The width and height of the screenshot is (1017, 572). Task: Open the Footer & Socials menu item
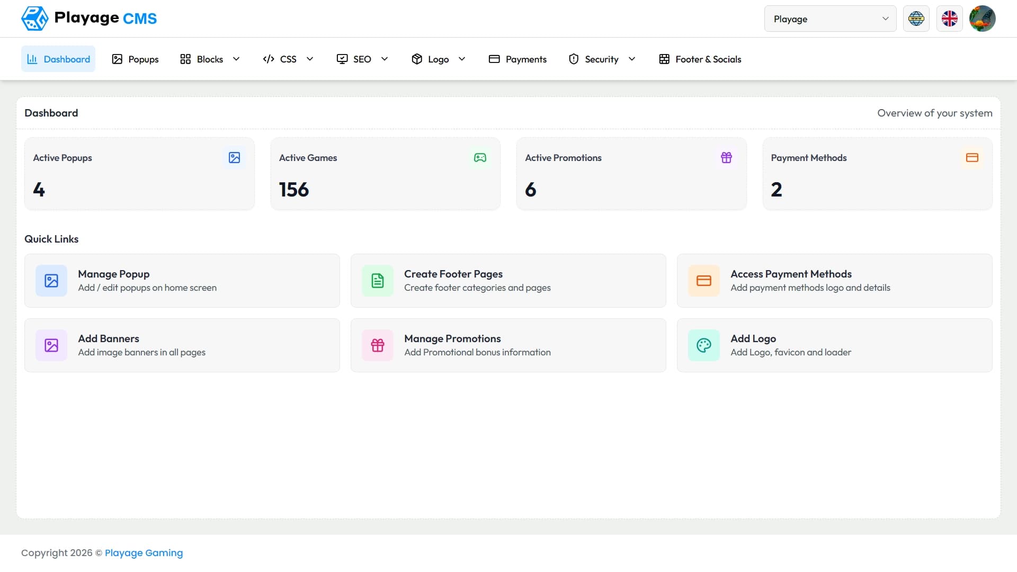(700, 59)
